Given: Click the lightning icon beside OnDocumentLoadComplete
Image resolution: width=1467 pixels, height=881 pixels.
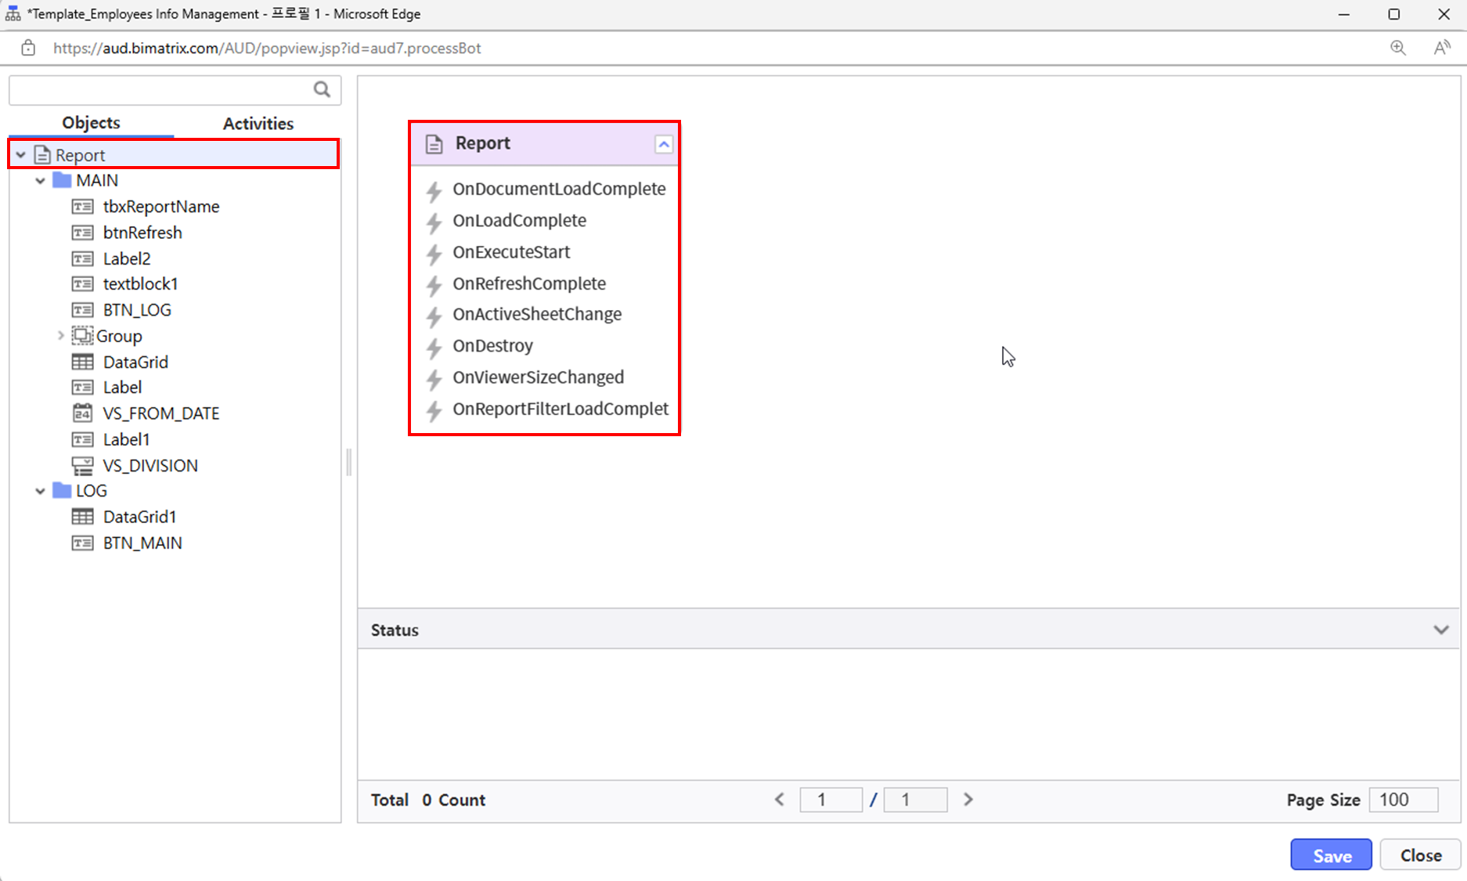Looking at the screenshot, I should tap(434, 190).
